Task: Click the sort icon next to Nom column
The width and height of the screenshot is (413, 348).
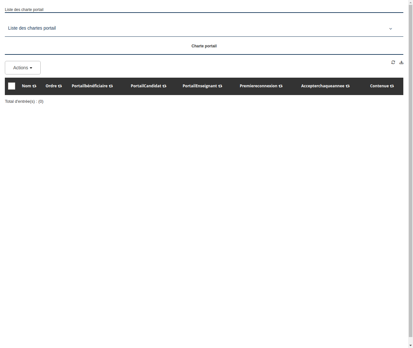Action: [35, 86]
